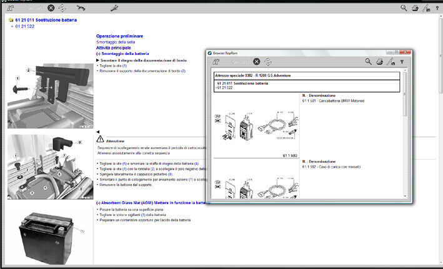Open the wrench special tools icon

click(x=114, y=8)
